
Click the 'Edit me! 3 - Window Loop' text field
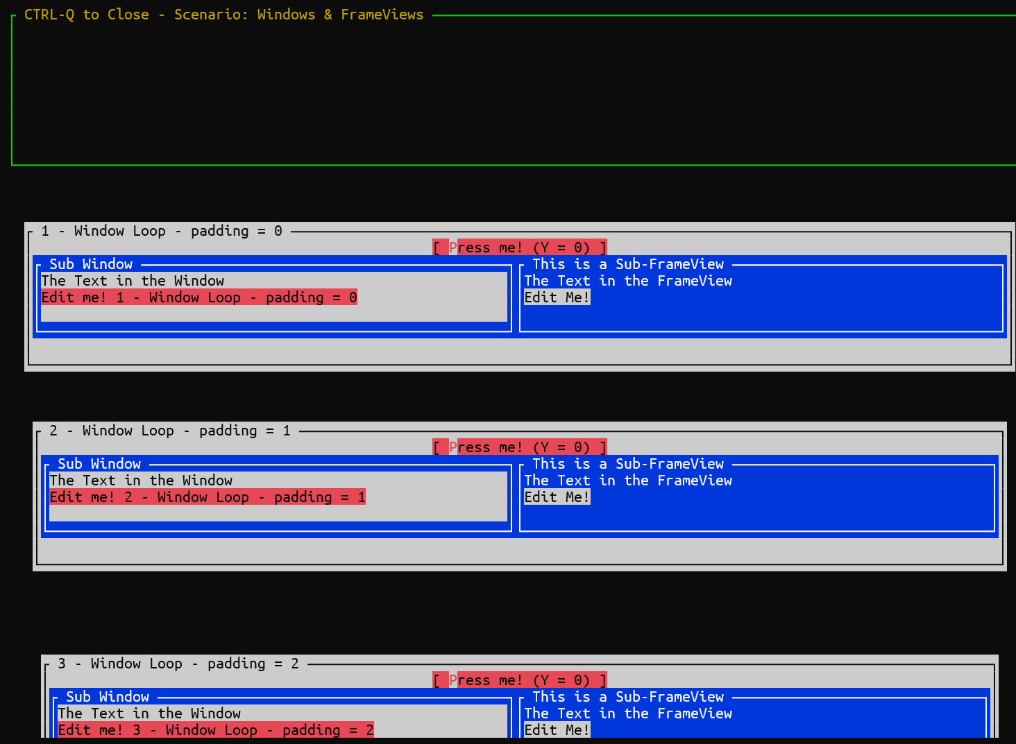click(x=215, y=729)
